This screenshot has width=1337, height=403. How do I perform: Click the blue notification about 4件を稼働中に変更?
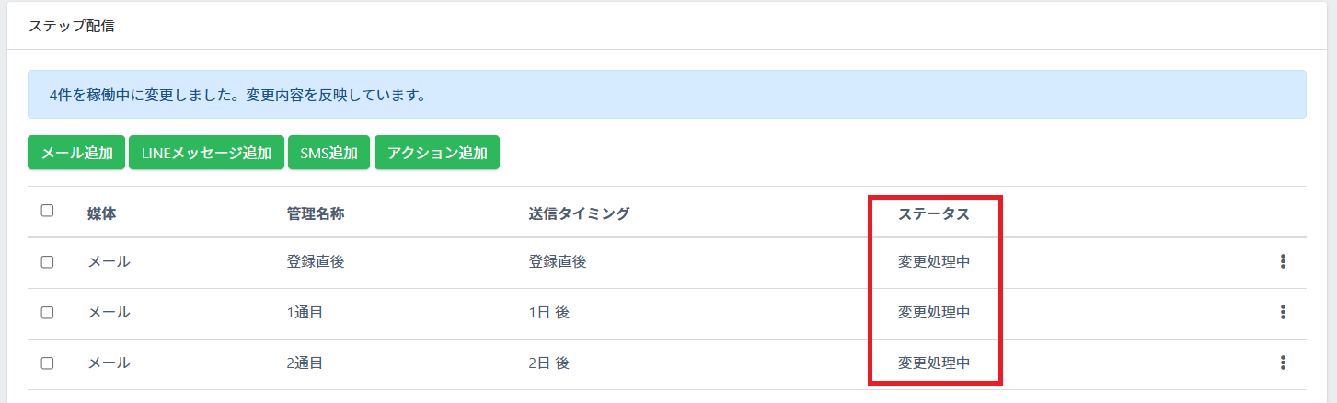tap(666, 95)
